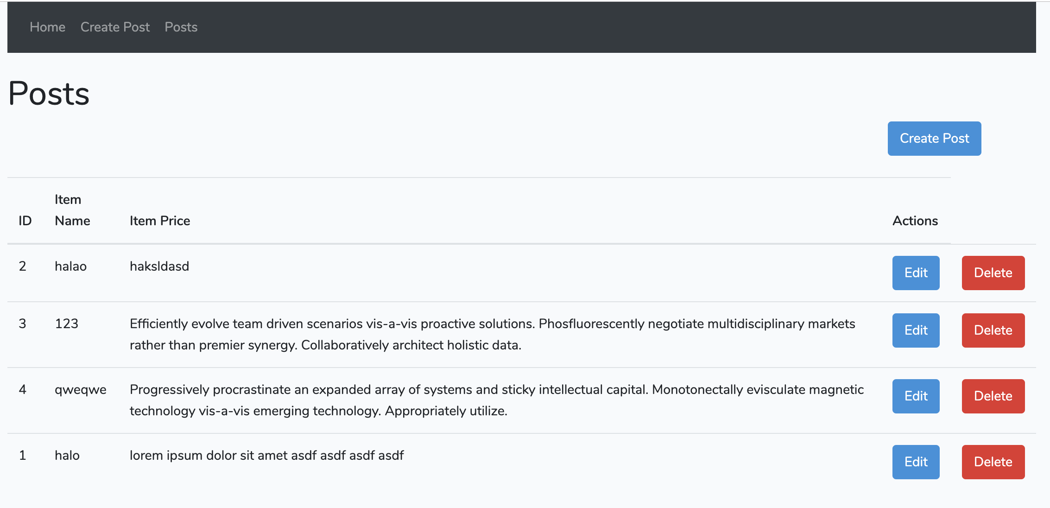Click the lorem ipsum dolor text cell
This screenshot has width=1050, height=508.
266,455
